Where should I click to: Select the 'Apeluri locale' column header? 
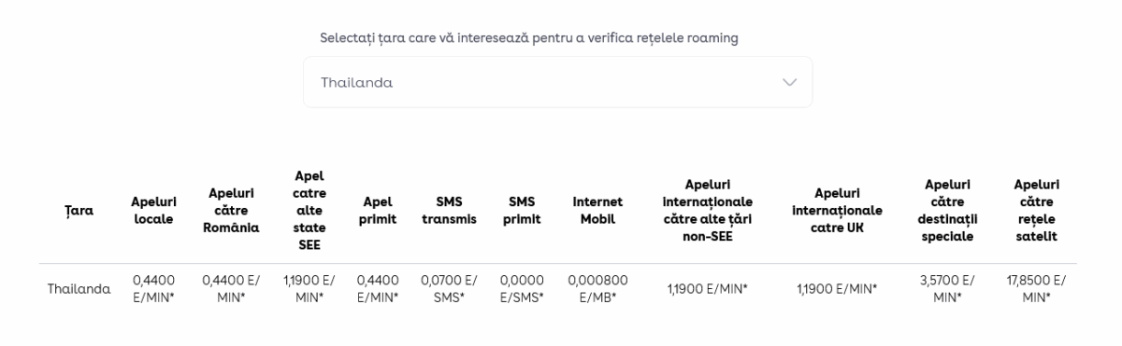coord(153,210)
